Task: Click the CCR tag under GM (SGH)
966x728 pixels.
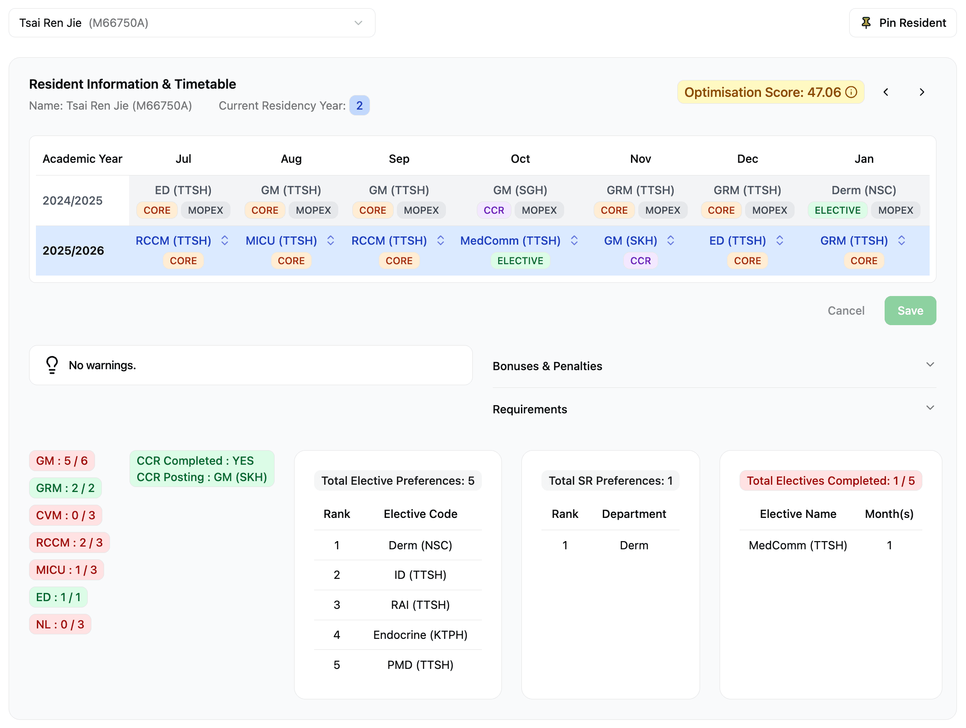Action: coord(494,211)
